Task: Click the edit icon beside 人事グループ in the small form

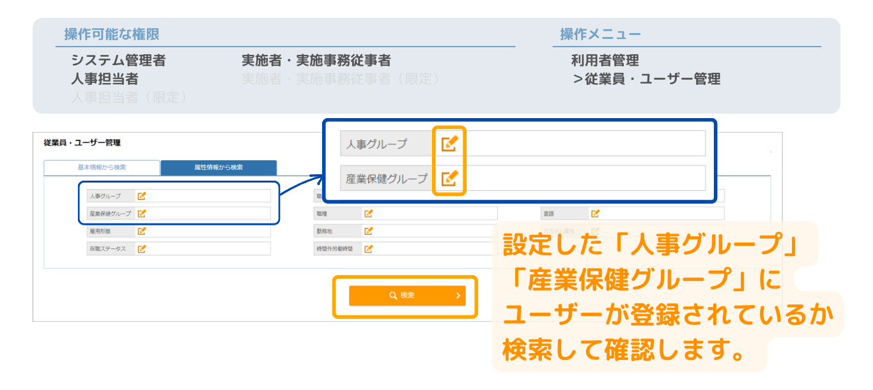Action: [x=142, y=196]
